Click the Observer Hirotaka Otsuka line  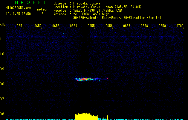coord(77,3)
